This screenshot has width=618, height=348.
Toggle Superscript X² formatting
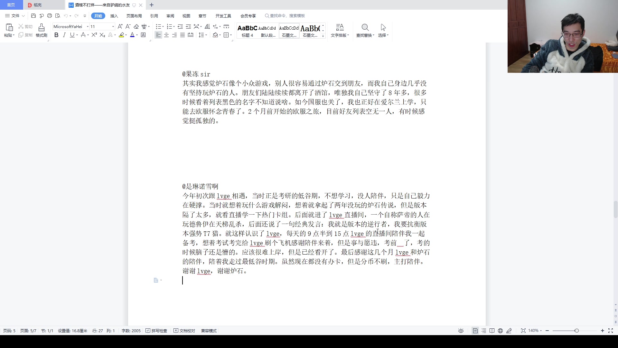tap(94, 35)
